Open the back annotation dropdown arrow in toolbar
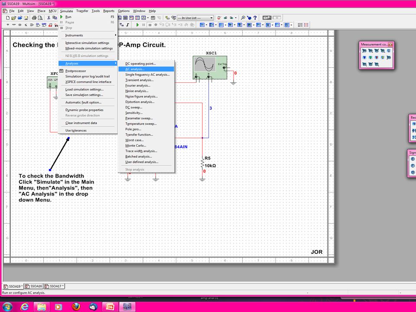 (236, 18)
